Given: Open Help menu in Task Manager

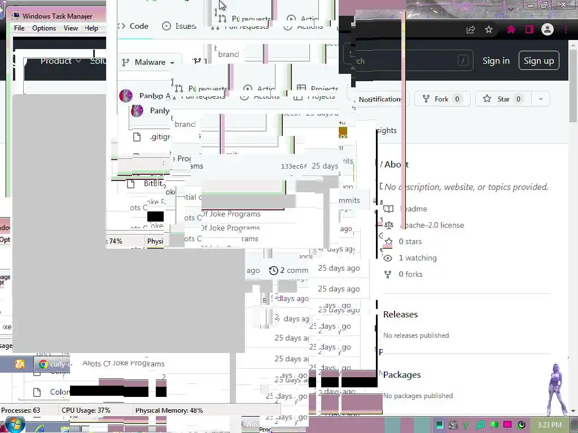Looking at the screenshot, I should click(91, 28).
